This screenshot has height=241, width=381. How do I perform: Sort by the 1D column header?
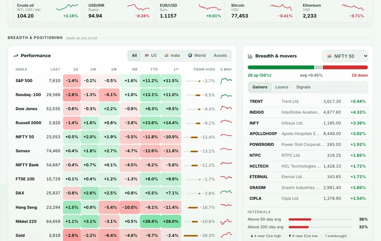coord(76,69)
